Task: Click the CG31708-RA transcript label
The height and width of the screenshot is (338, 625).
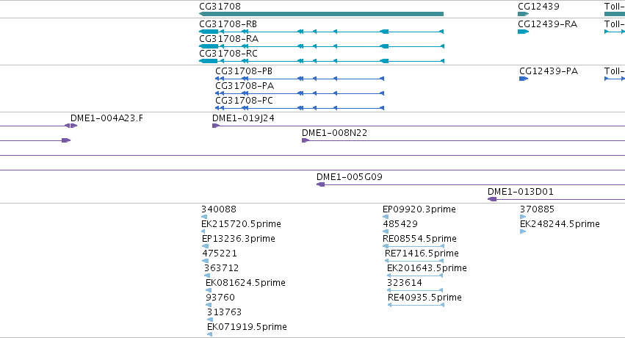Action: pyautogui.click(x=228, y=39)
